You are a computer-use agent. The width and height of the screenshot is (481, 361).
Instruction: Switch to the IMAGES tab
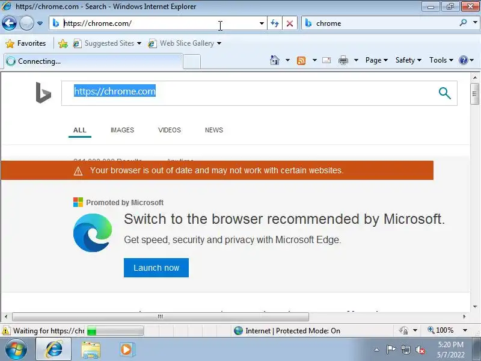click(x=122, y=130)
